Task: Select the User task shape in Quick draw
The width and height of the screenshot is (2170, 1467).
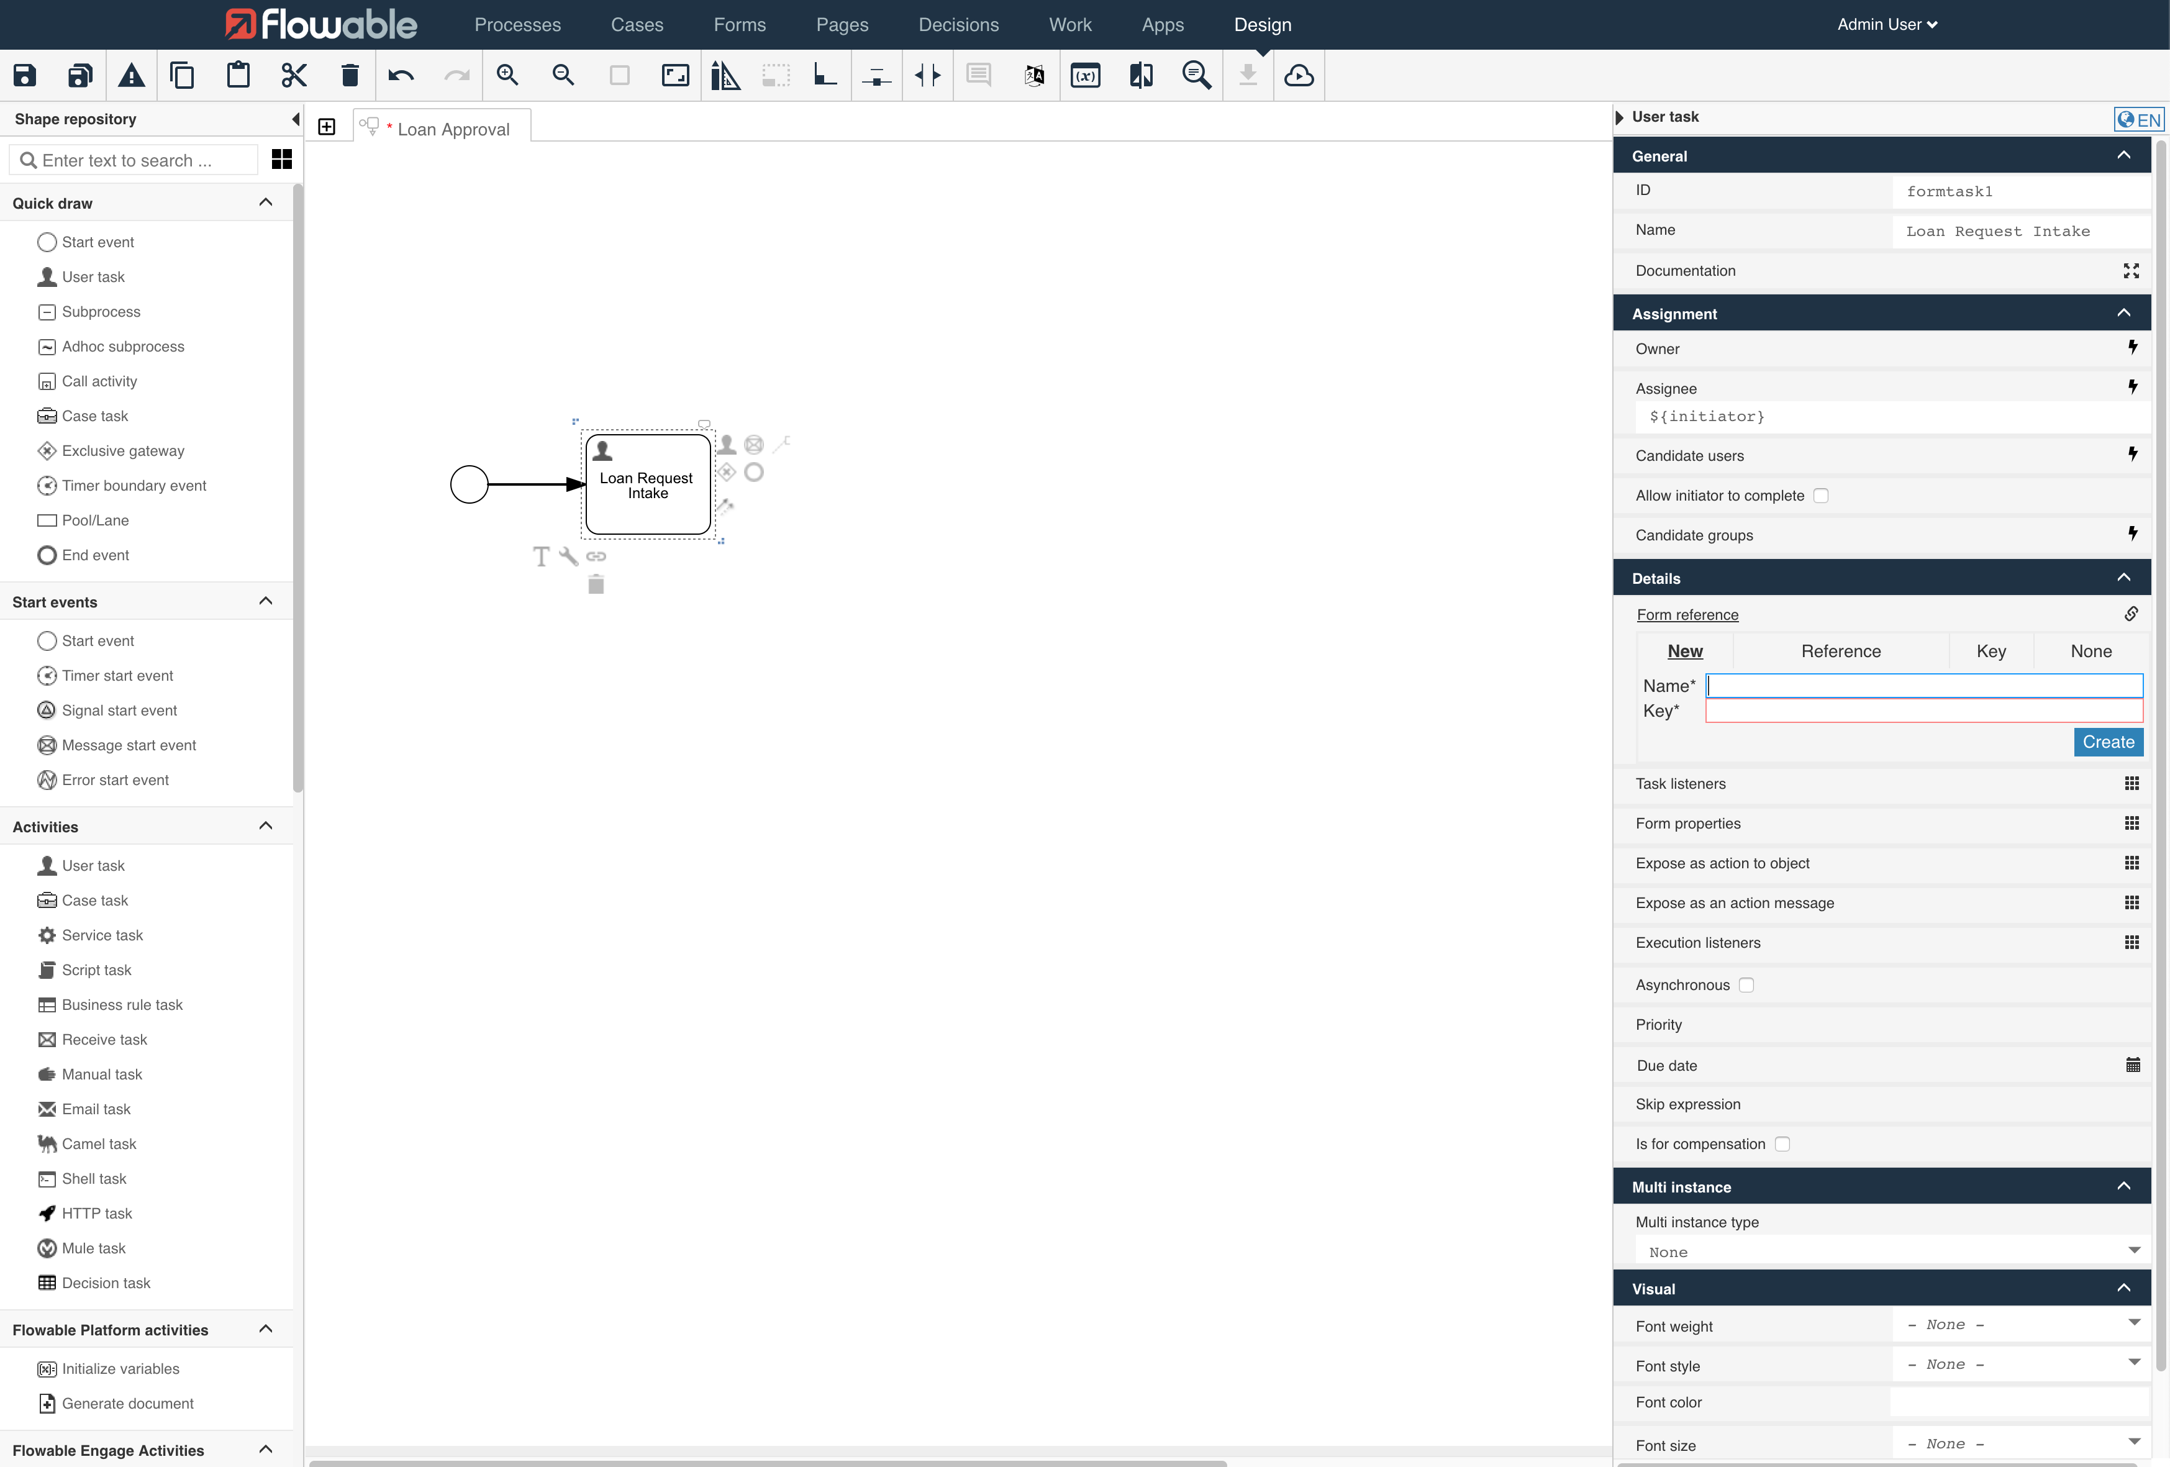Action: 93,276
